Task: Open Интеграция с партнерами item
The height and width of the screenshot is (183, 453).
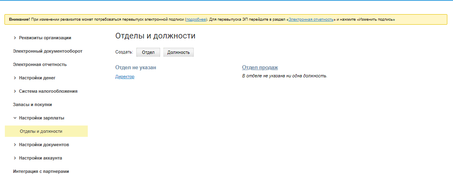Action: pyautogui.click(x=41, y=171)
